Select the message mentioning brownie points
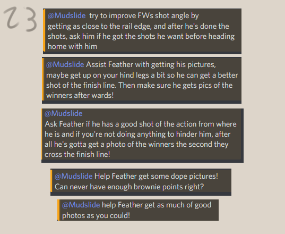285x234 pixels. 141,182
